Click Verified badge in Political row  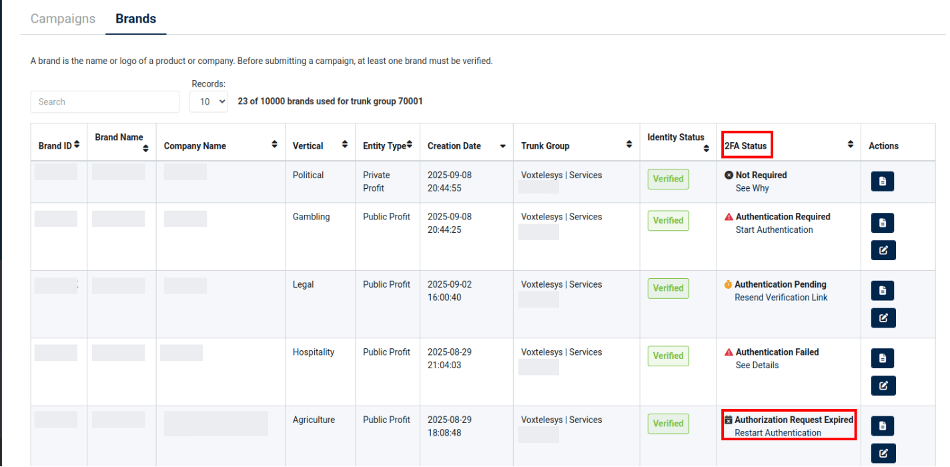[668, 179]
